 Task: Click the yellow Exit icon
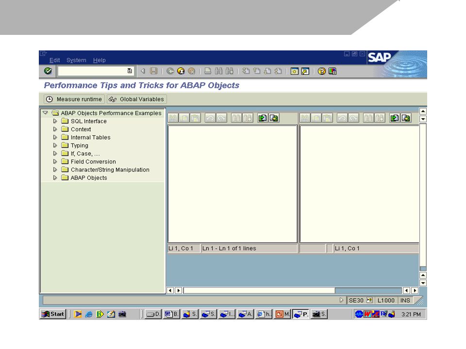click(x=181, y=71)
